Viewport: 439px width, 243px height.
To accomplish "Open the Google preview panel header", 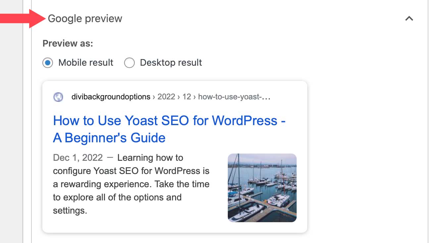I will click(85, 18).
